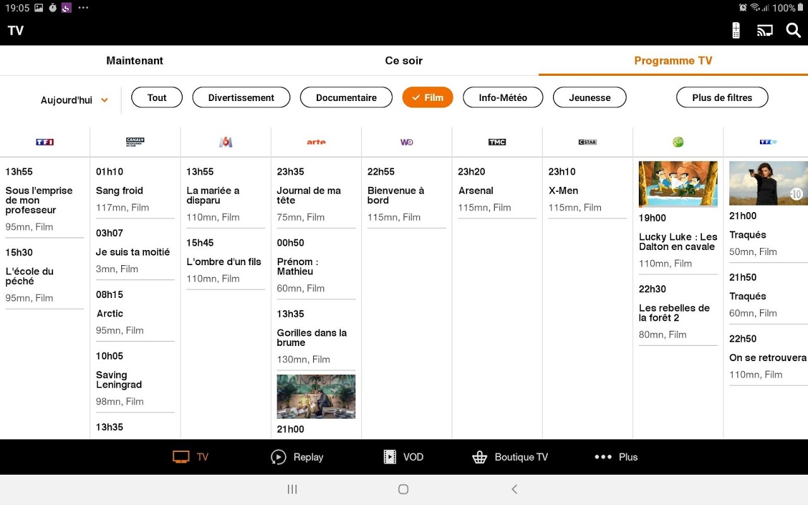
Task: Tap the virtual remote control icon
Action: [x=735, y=30]
